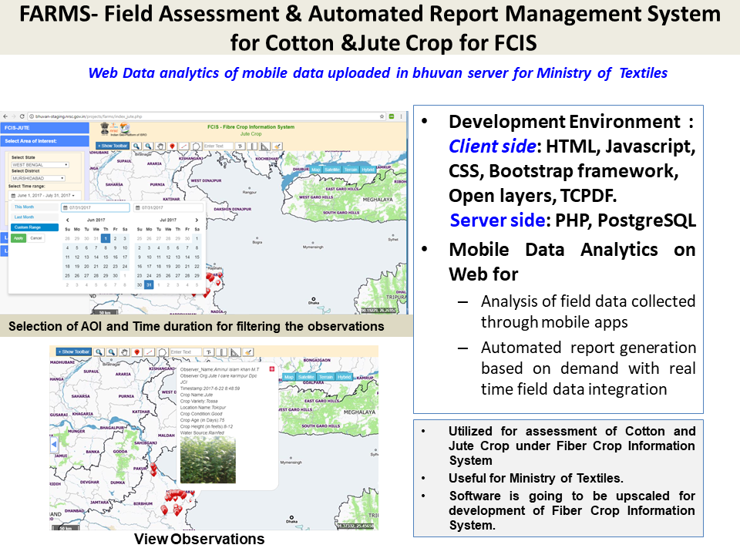Click zoom-out magnifier in AOI screenshot toolbar

click(x=148, y=146)
